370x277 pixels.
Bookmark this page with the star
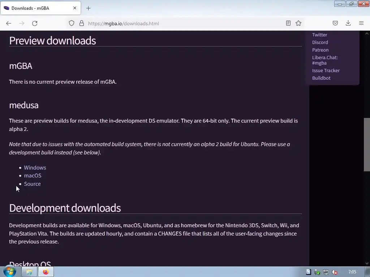coord(298,23)
